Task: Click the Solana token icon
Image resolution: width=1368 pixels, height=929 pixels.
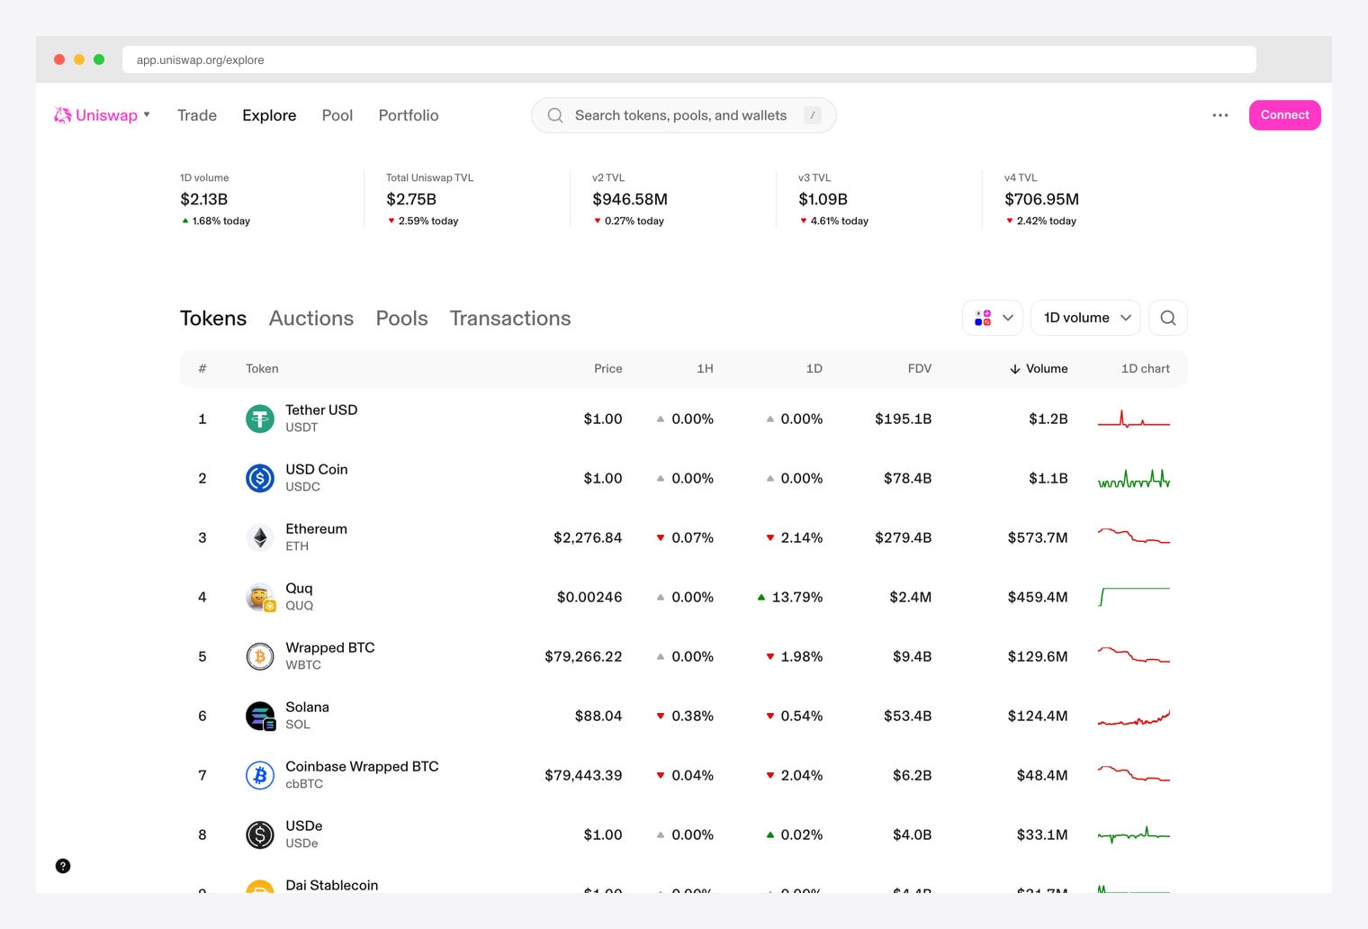Action: (x=260, y=716)
